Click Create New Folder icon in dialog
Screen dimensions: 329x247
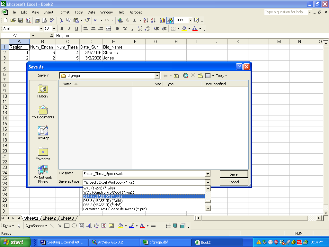(200, 76)
